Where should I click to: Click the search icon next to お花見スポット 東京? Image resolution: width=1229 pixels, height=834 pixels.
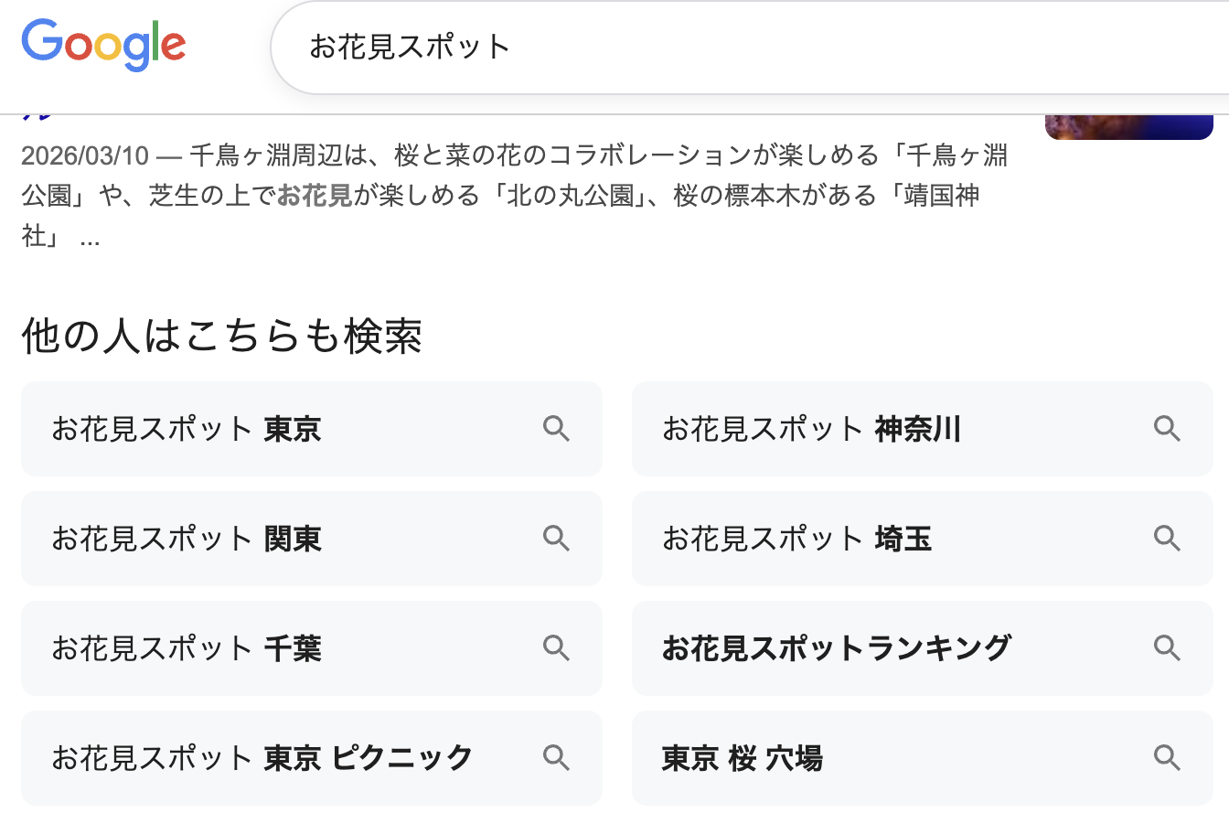tap(556, 429)
